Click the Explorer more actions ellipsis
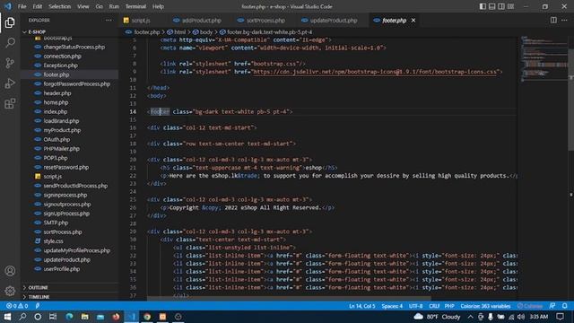 (x=109, y=21)
